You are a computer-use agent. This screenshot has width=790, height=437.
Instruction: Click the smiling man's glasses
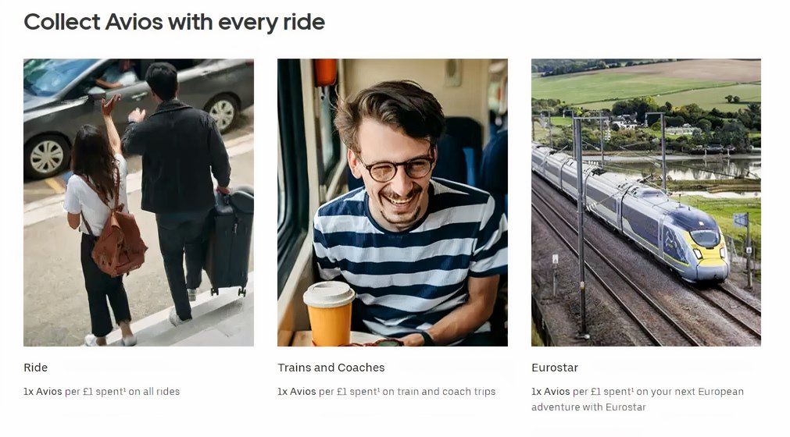(396, 169)
